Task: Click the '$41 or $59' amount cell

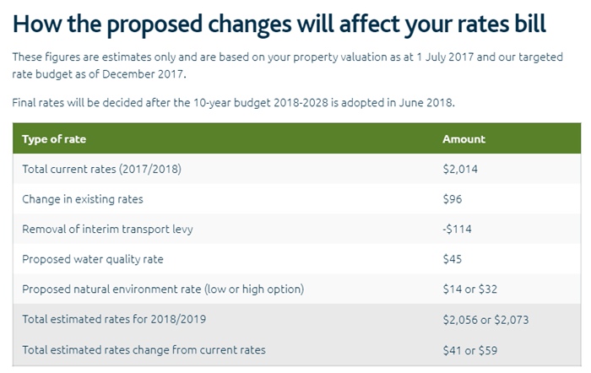Action: 470,349
